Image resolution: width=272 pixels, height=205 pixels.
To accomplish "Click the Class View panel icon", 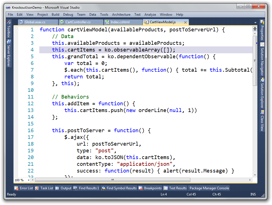I will [x=262, y=112].
